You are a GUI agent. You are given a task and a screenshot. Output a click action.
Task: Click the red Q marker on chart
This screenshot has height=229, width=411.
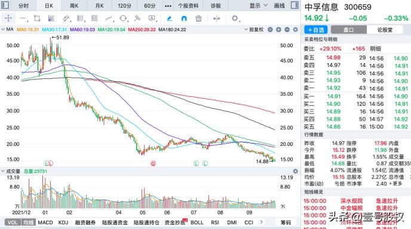click(x=153, y=163)
